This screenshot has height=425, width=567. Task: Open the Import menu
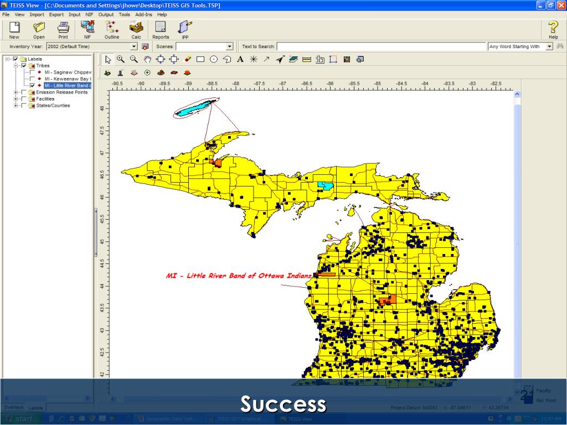click(x=37, y=14)
